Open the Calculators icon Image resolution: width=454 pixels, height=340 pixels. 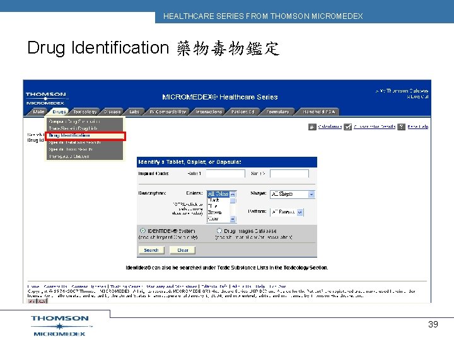pos(312,127)
